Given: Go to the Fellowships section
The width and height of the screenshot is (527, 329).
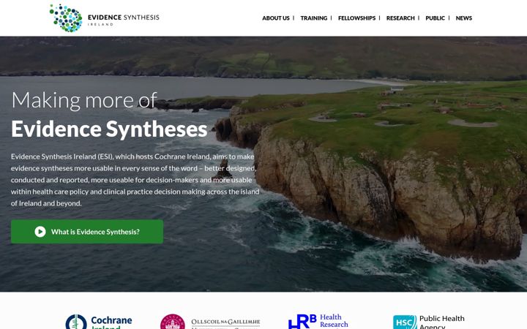Looking at the screenshot, I should click(x=356, y=18).
